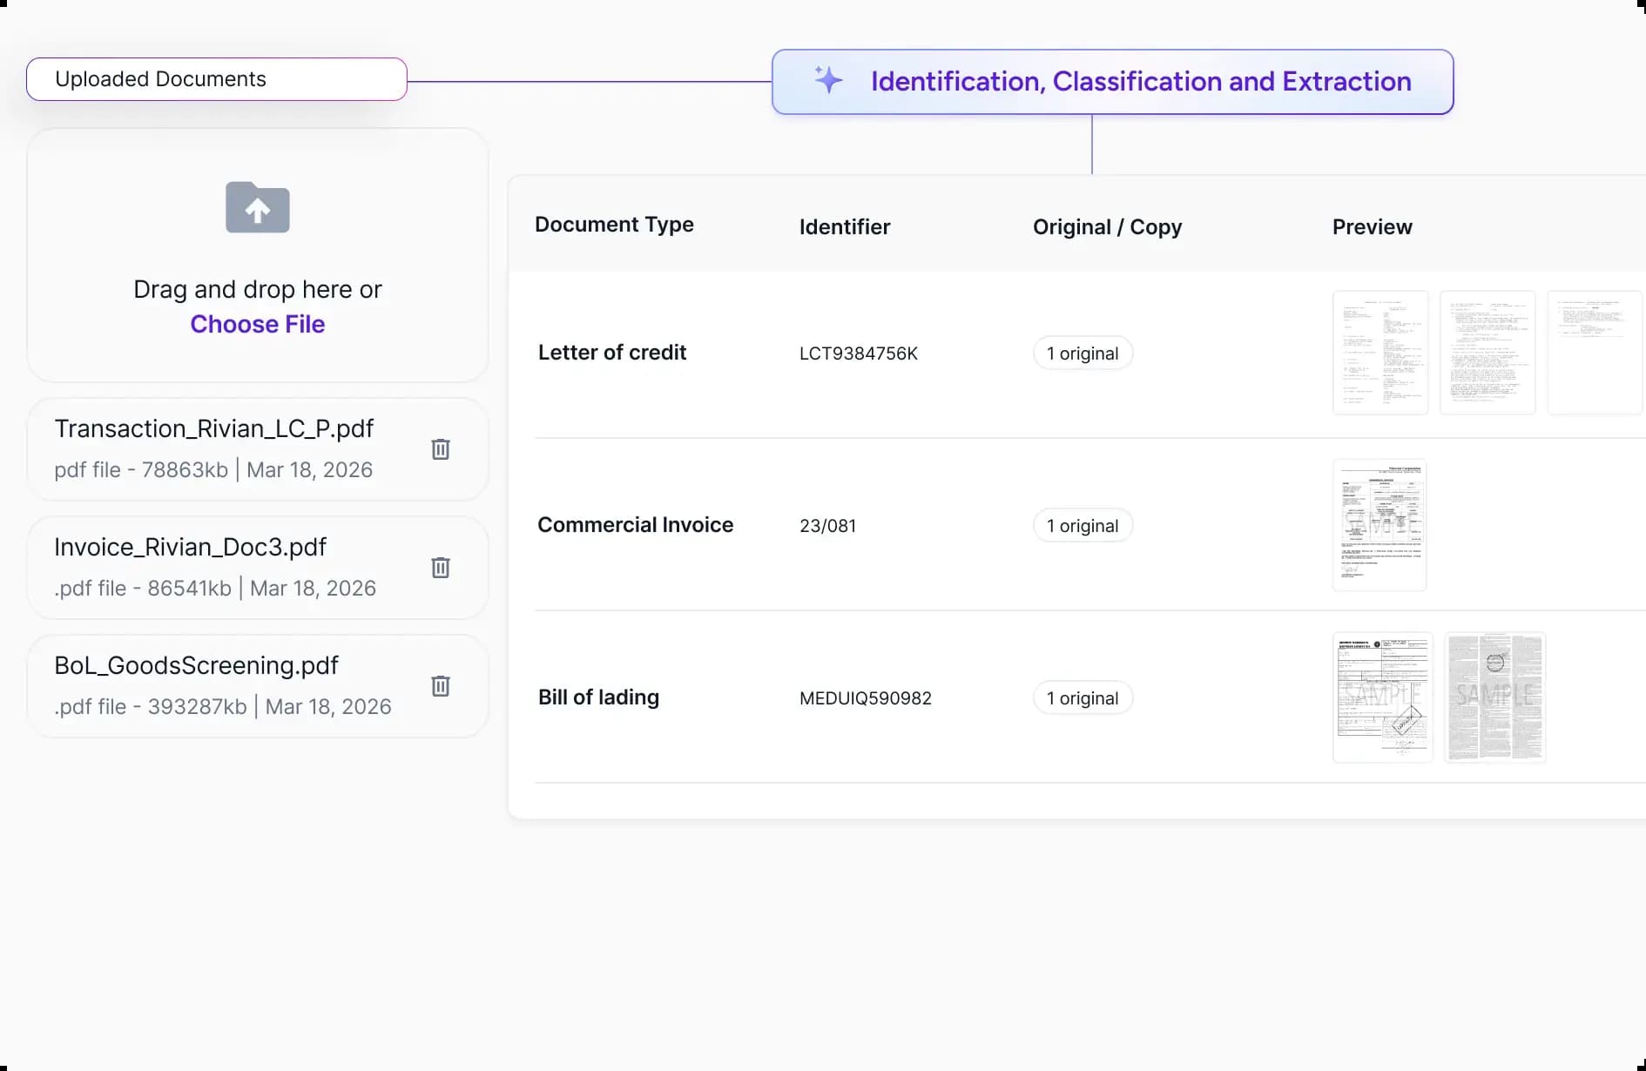Click the Choose File link
1646x1071 pixels.
[257, 324]
